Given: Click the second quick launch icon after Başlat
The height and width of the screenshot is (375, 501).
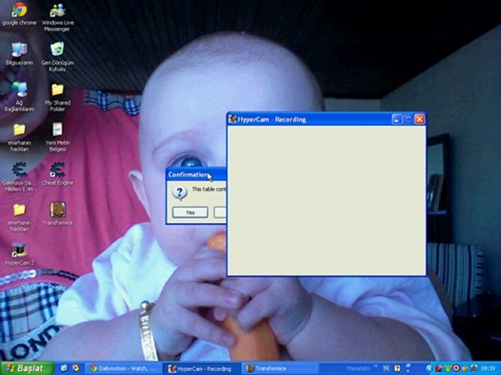Looking at the screenshot, I should (76, 368).
